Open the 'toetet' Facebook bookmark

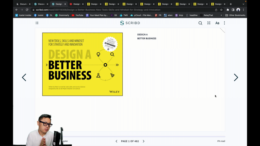click(39, 15)
